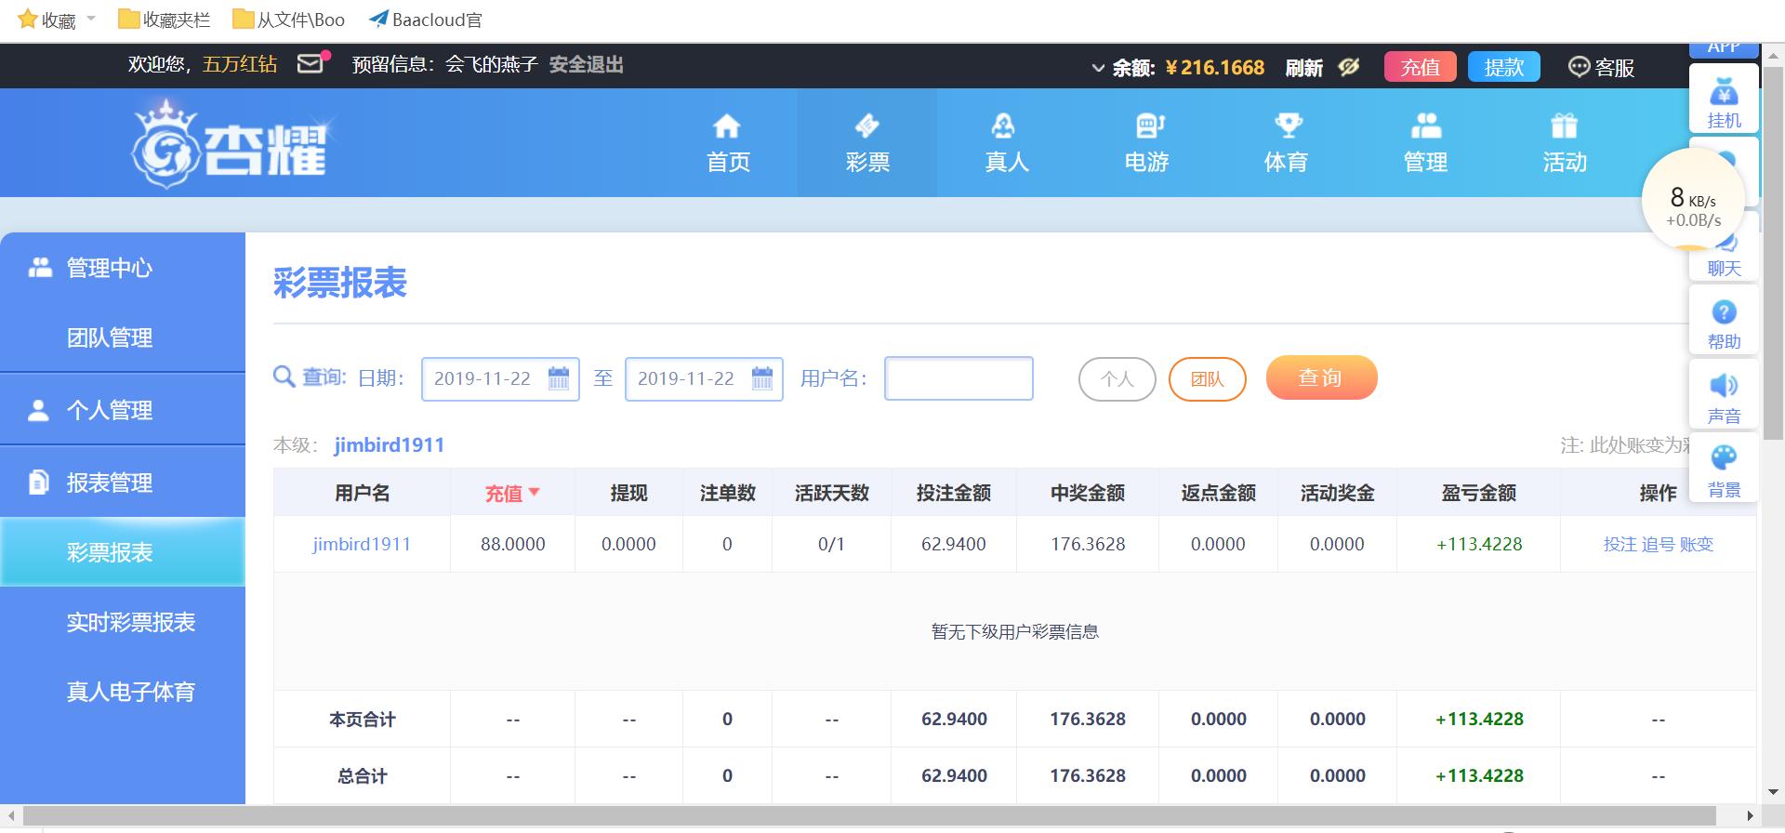The height and width of the screenshot is (833, 1785).
Task: Click the 体育 trophy icon
Action: 1287,126
